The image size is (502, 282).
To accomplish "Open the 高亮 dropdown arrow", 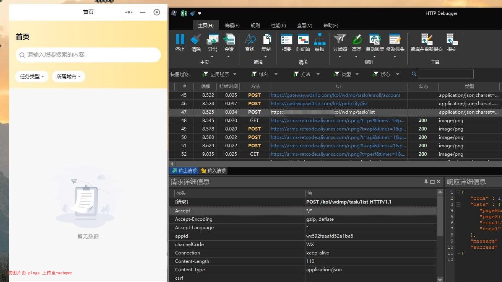I will 357,57.
